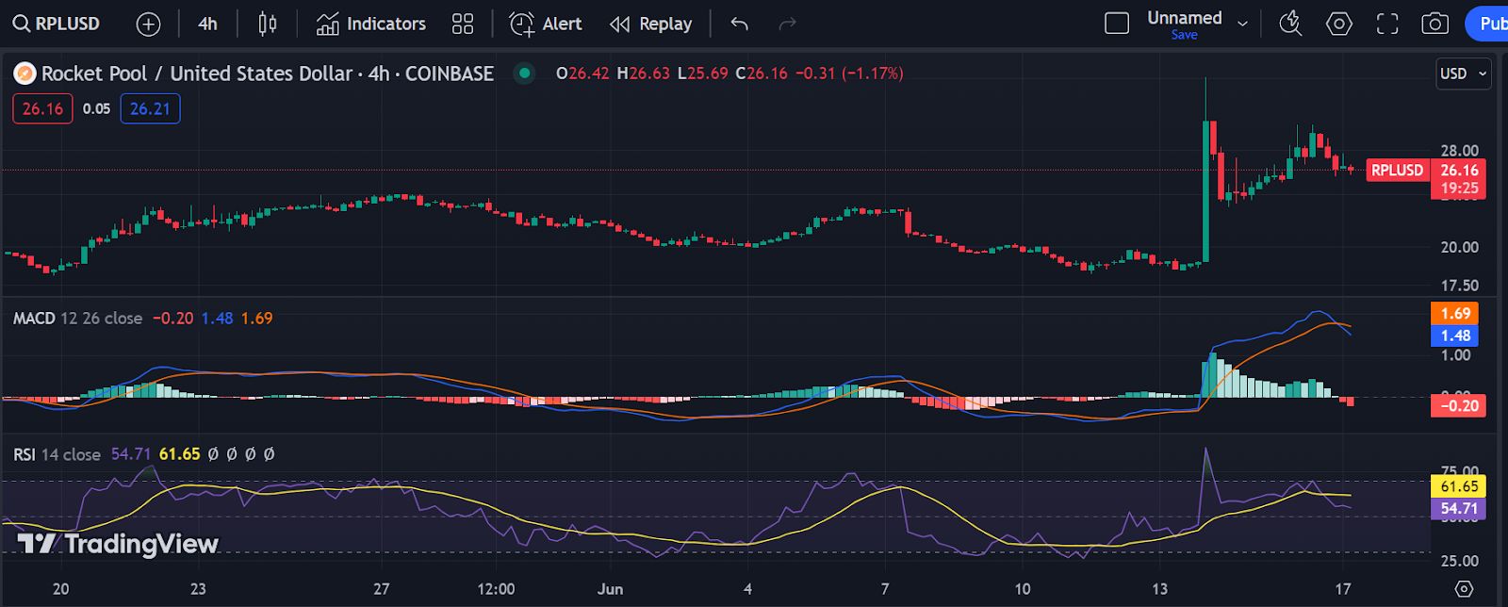Open the indicator templates grid icon
This screenshot has height=607, width=1508.
pos(462,25)
